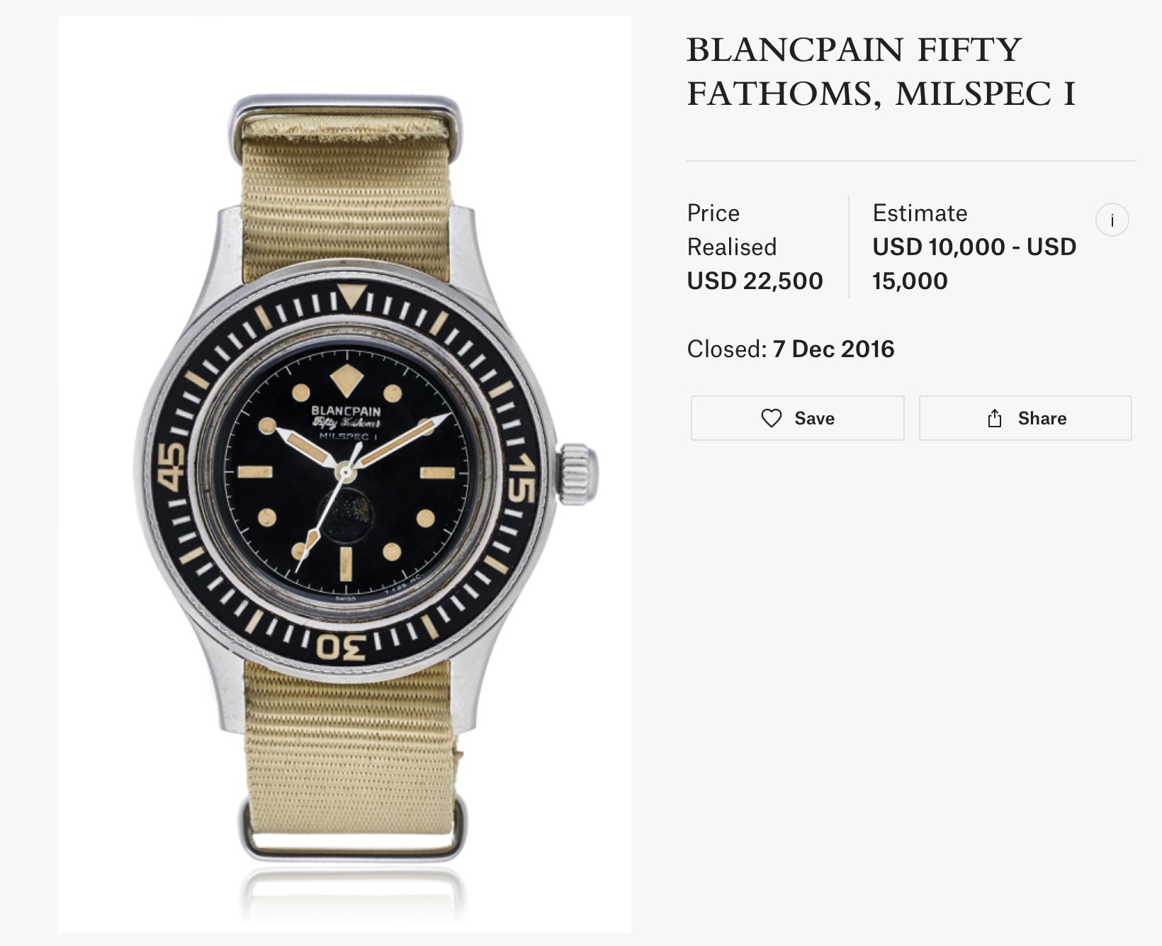Screen dimensions: 1162x946
Task: Select the USD 22,500 realised price
Action: (x=755, y=281)
